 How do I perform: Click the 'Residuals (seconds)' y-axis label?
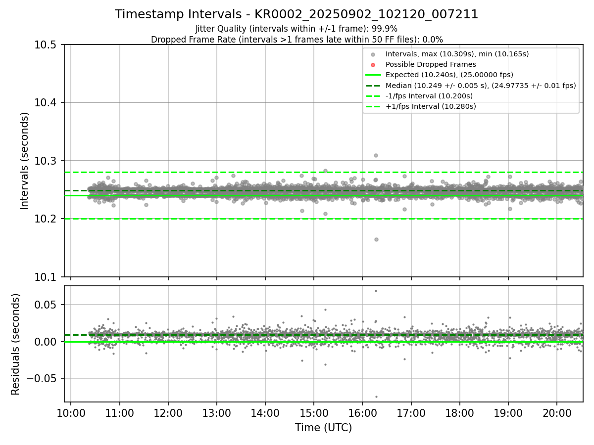(x=16, y=344)
